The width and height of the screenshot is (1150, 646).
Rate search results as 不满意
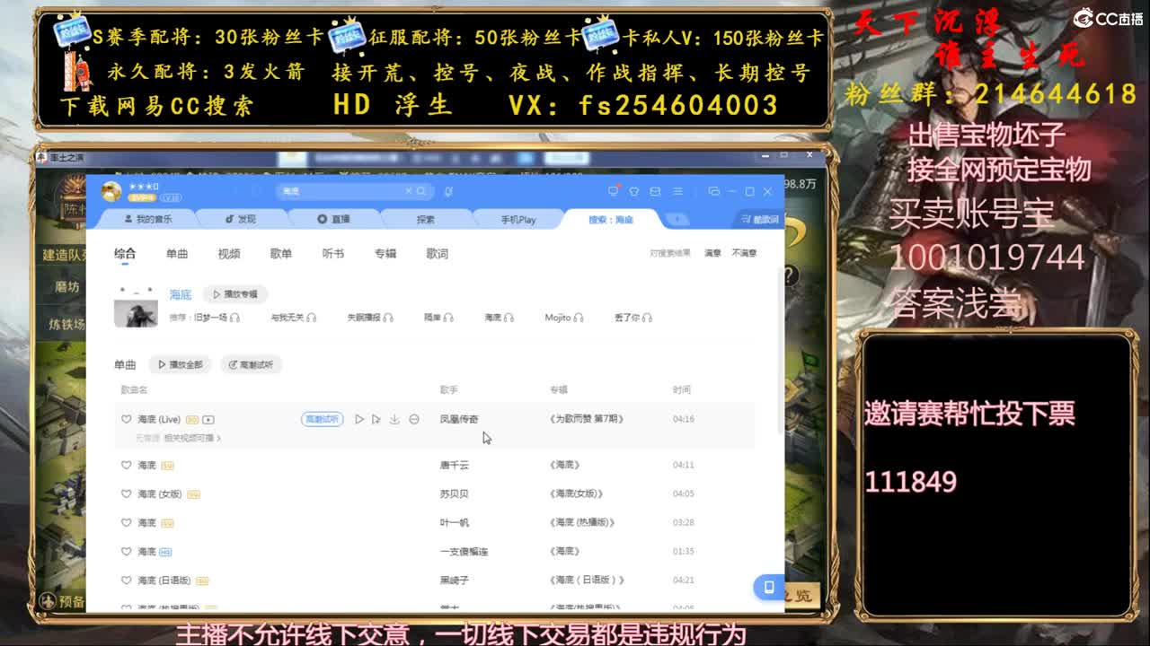pos(744,254)
